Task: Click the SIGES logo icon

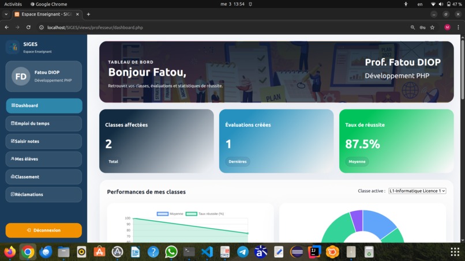Action: tap(13, 47)
